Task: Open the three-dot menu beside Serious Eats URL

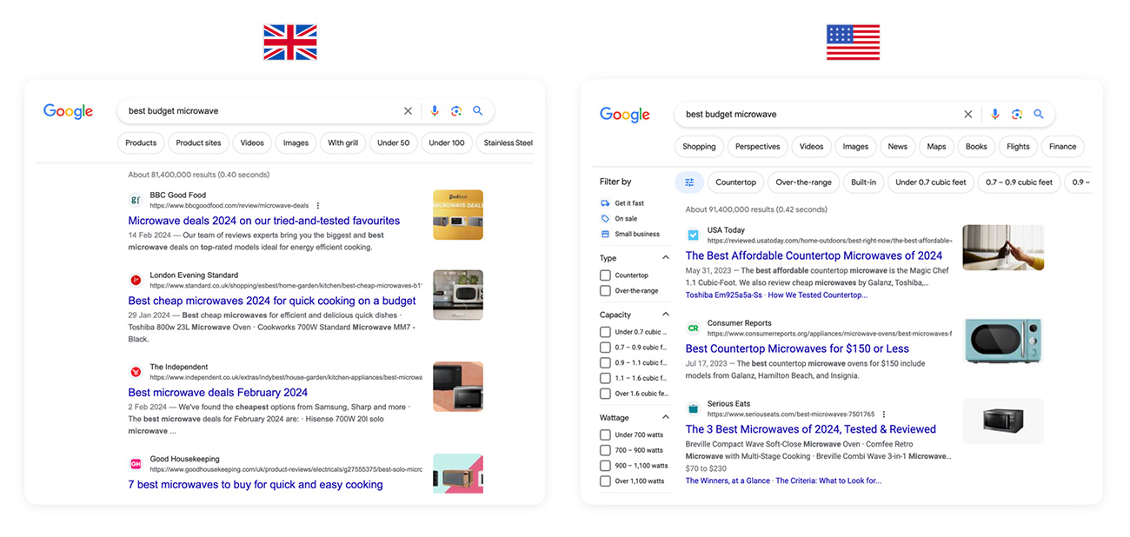Action: coord(884,414)
